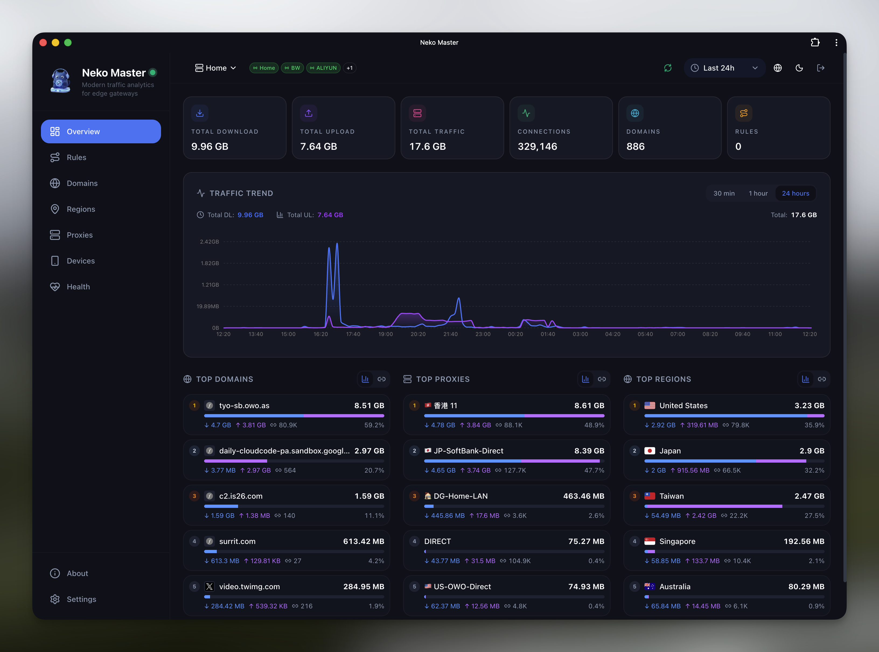
Task: Go to the Proxies sidebar section
Action: click(80, 235)
